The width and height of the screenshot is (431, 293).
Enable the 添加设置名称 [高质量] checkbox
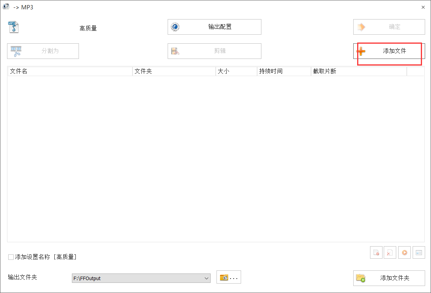pos(11,257)
